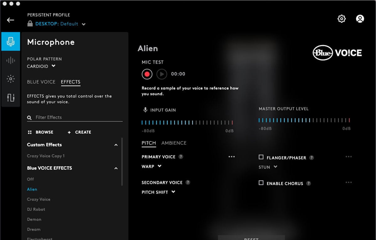This screenshot has width=376, height=240.
Task: Select the DJ Robot effect
Action: 36,209
